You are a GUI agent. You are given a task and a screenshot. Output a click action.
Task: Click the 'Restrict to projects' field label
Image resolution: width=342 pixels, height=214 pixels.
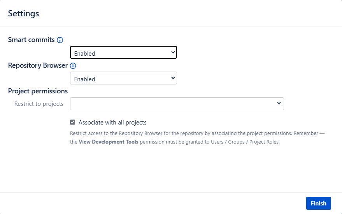click(x=39, y=104)
